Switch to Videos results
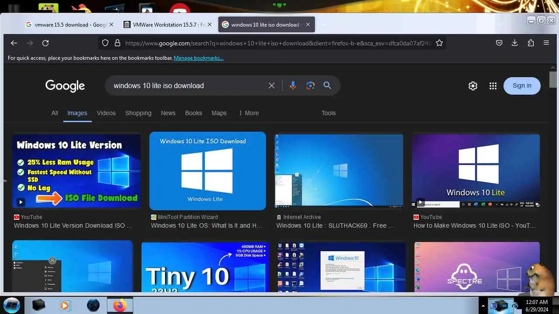The width and height of the screenshot is (559, 314). point(106,113)
